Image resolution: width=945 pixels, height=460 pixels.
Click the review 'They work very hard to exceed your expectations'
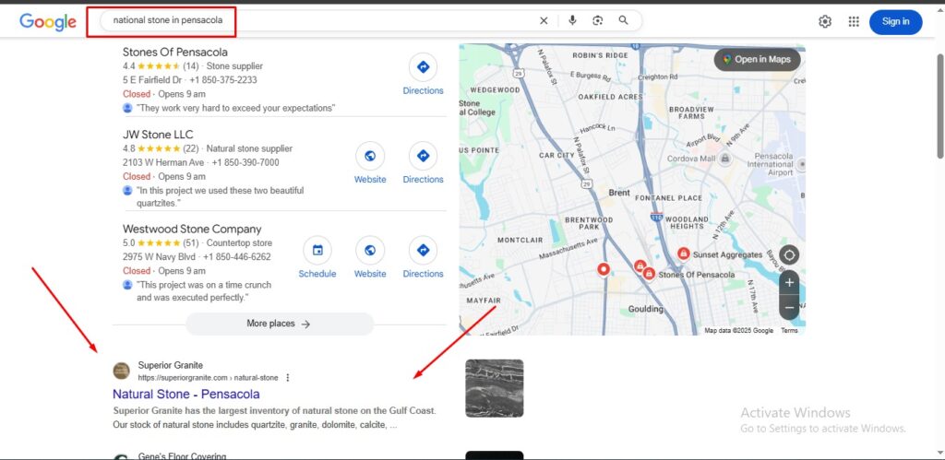pyautogui.click(x=235, y=109)
